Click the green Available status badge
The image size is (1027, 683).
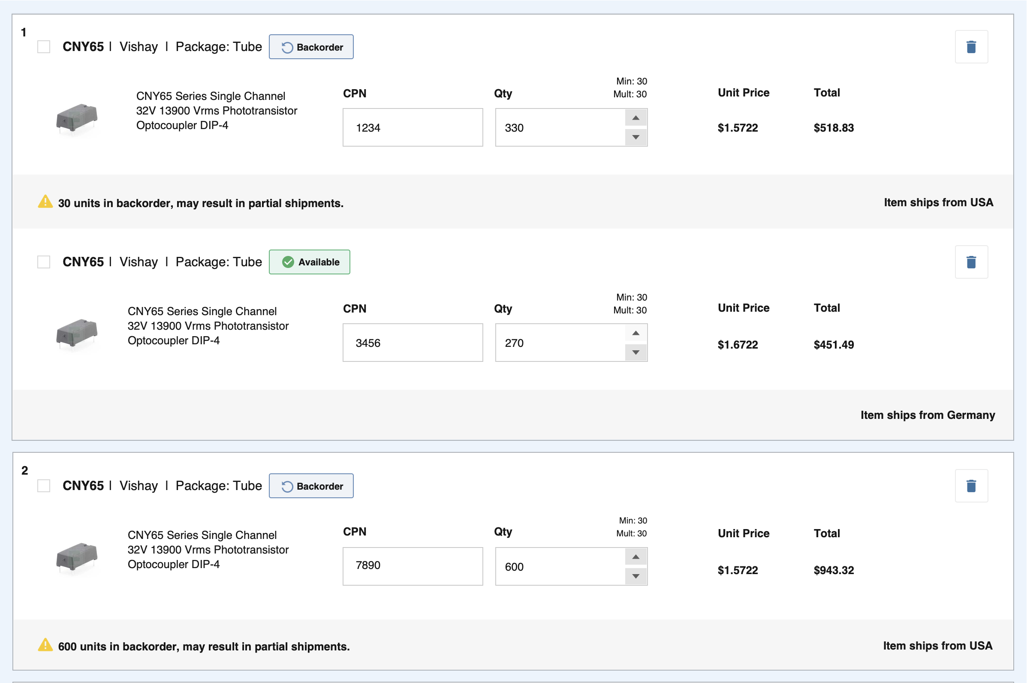[309, 262]
